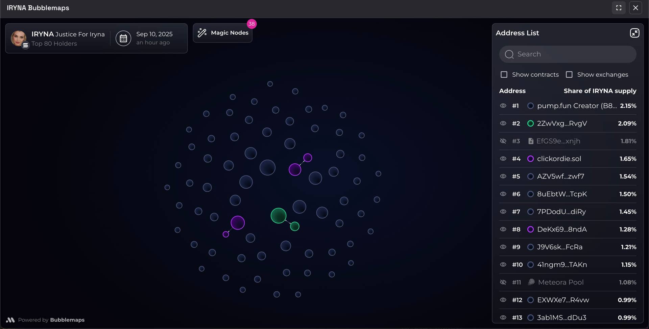Image resolution: width=649 pixels, height=329 pixels.
Task: Click the contract document icon for EfGS9e...xnjh
Action: [531, 141]
